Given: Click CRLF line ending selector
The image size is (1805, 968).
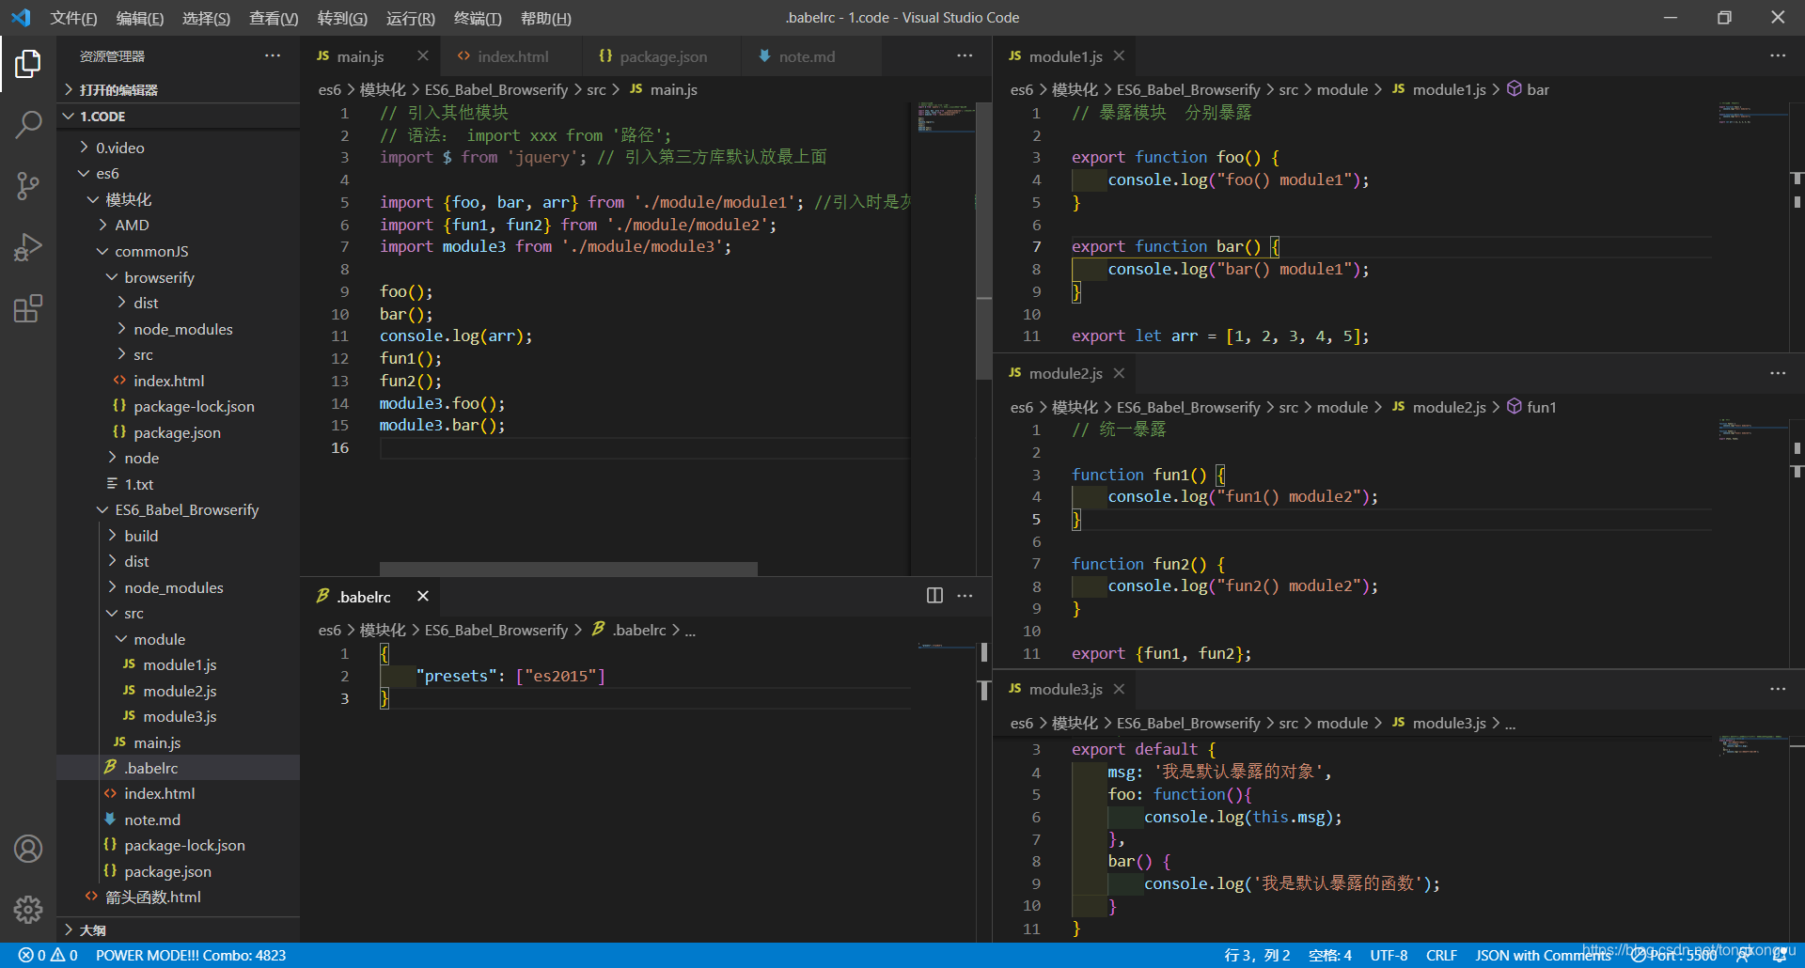Looking at the screenshot, I should [1441, 955].
